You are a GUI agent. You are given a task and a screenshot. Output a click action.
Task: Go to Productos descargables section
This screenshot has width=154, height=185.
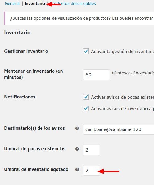73,4
